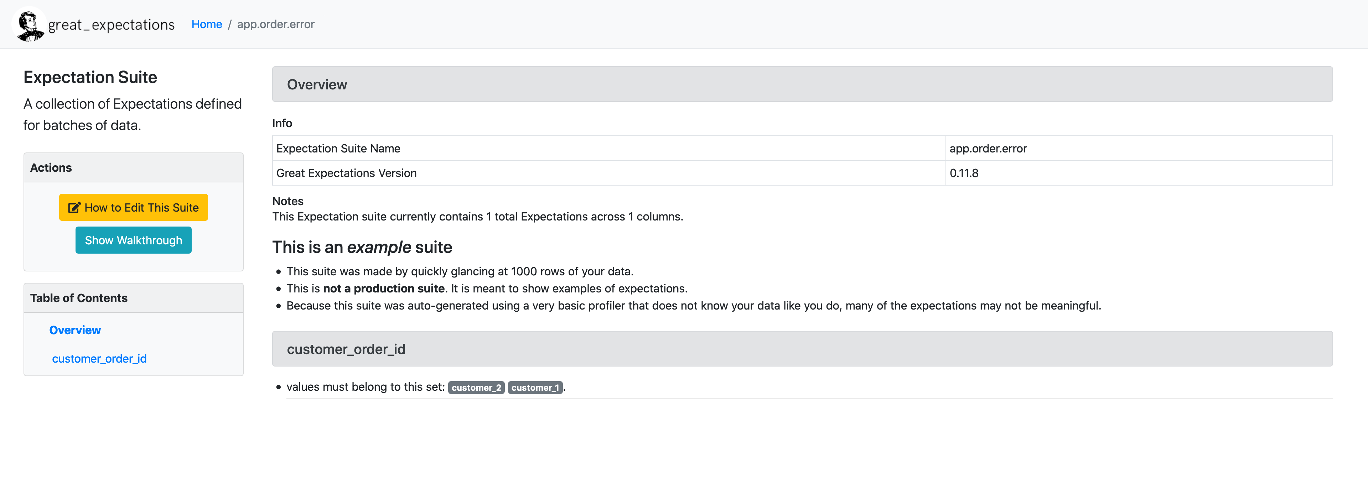The width and height of the screenshot is (1368, 488).
Task: Click the customer_1 value badge
Action: 535,388
